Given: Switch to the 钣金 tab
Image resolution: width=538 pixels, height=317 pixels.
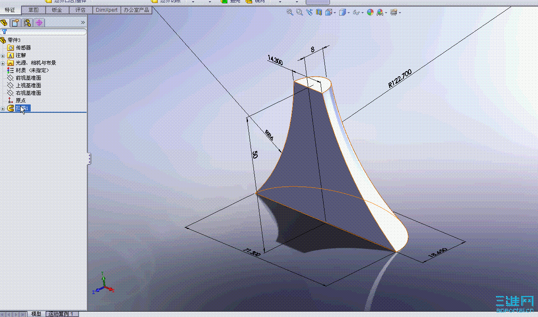Looking at the screenshot, I should pyautogui.click(x=57, y=10).
